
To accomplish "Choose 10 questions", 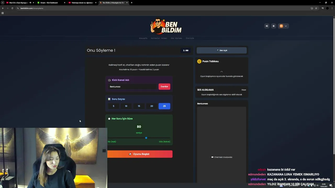I will 126,106.
